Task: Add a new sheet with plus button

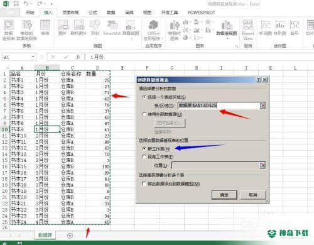Action: pos(70,236)
